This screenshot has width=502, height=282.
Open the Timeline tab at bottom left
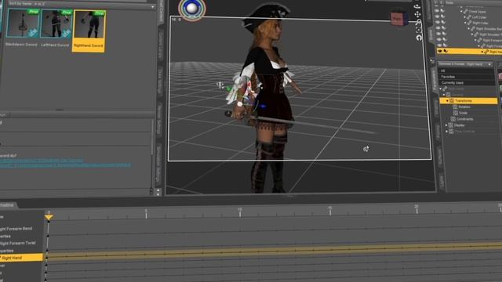click(x=7, y=205)
